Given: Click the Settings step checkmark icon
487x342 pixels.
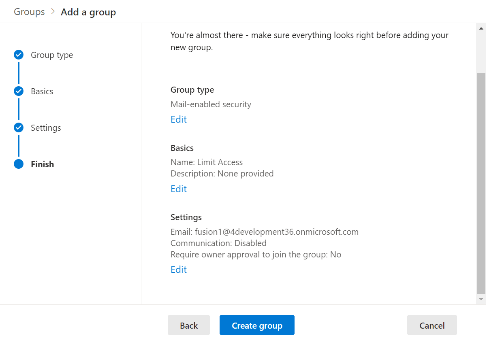Looking at the screenshot, I should pyautogui.click(x=19, y=127).
